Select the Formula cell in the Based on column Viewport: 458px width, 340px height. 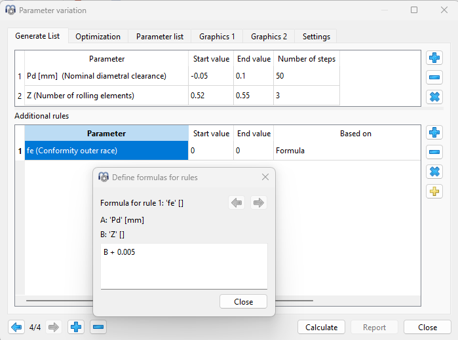pyautogui.click(x=346, y=151)
